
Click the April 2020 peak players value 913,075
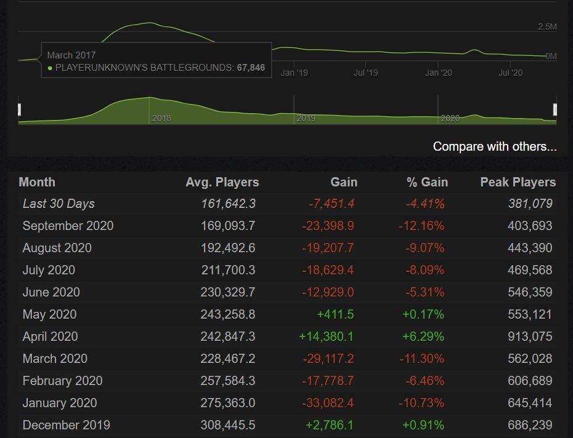(530, 336)
